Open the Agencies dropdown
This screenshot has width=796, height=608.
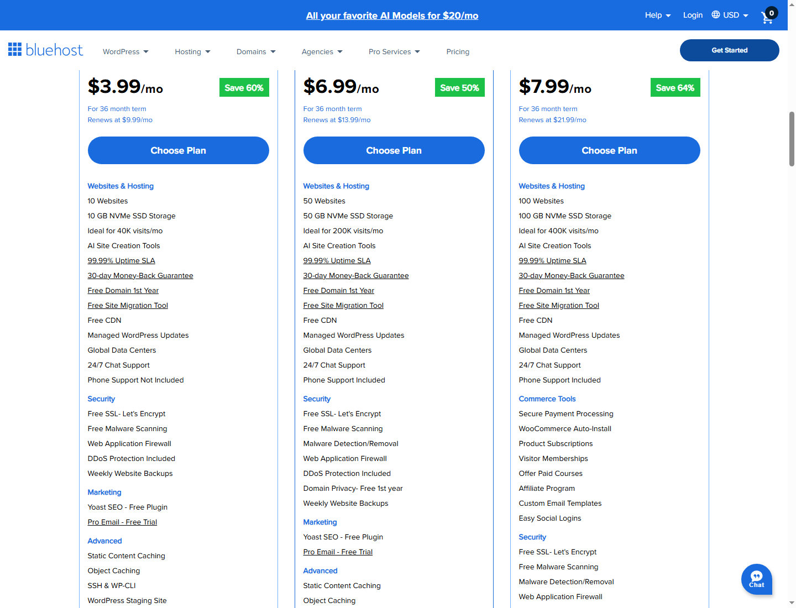pos(322,51)
